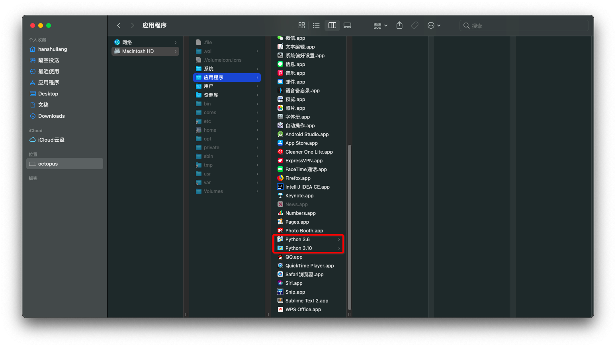Select 应用程序 in sidebar
Image resolution: width=616 pixels, height=347 pixels.
tap(65, 83)
